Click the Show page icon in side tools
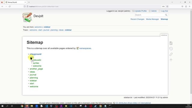Screen dimensions: 192x108 point(171,43)
